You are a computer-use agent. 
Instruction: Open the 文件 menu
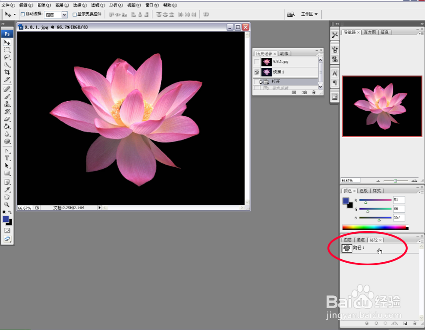[8, 5]
